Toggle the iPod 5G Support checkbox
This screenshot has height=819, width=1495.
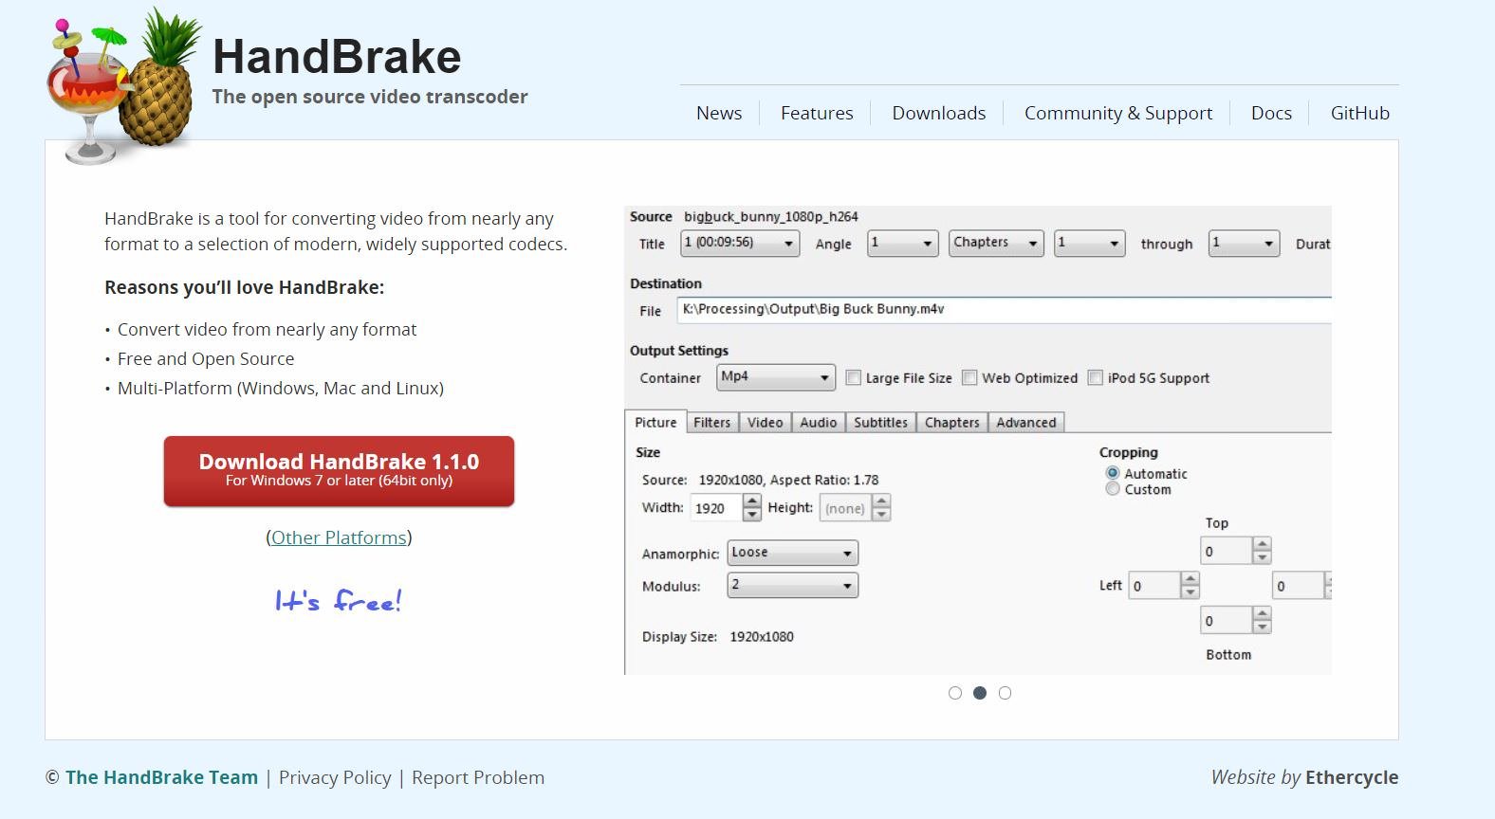pyautogui.click(x=1096, y=377)
